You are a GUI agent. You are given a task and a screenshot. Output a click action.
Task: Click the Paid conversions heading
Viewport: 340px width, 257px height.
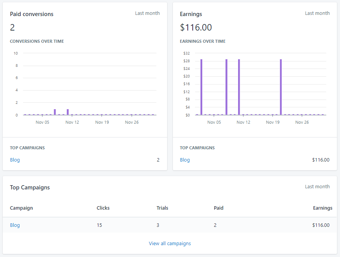(32, 14)
